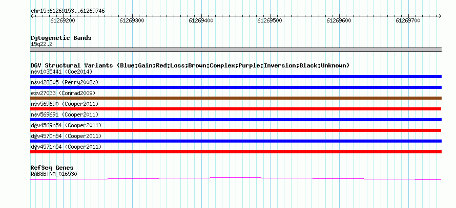Click the RAB8B|NM_016530 gene label
The width and height of the screenshot is (456, 208).
54,174
